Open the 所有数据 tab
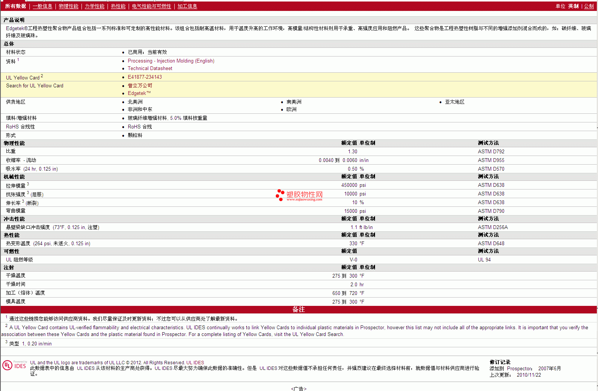The width and height of the screenshot is (598, 391). tap(15, 6)
